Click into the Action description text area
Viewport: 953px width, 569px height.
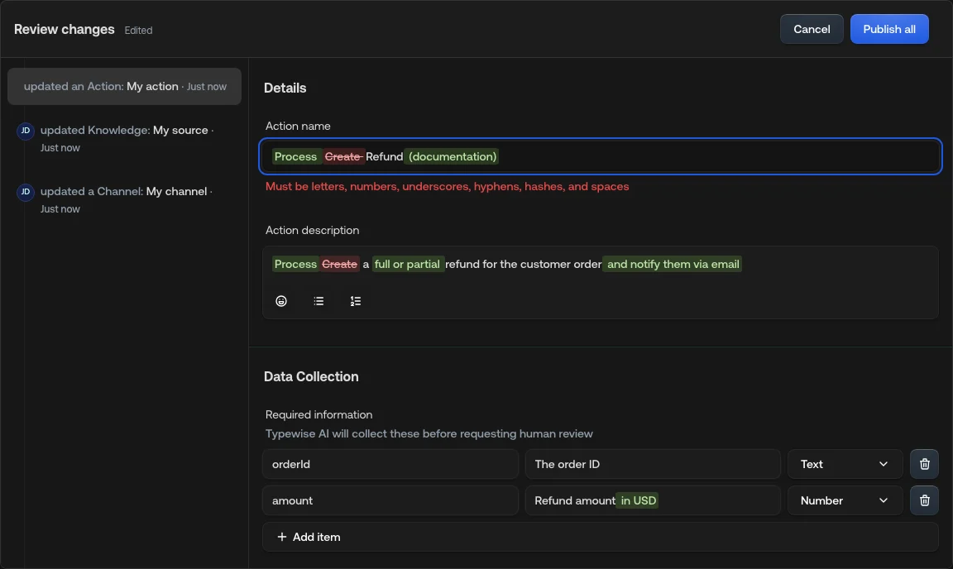tap(601, 265)
